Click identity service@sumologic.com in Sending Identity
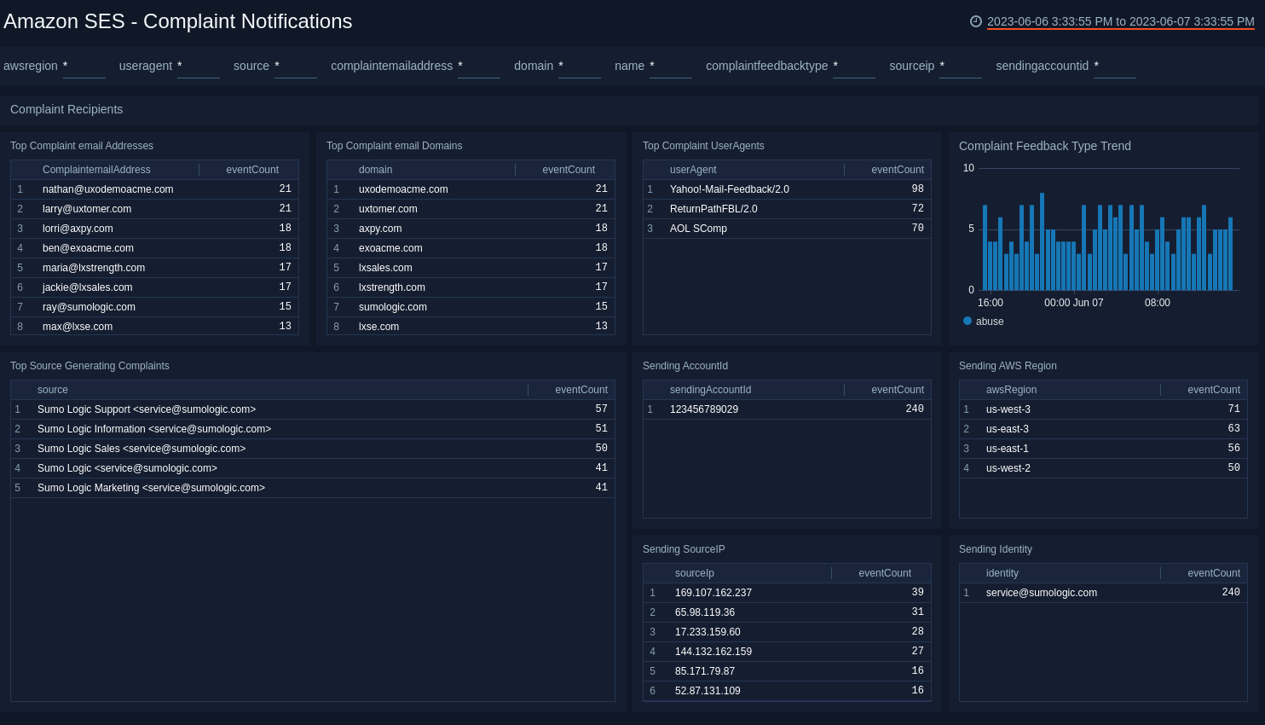 1041,593
